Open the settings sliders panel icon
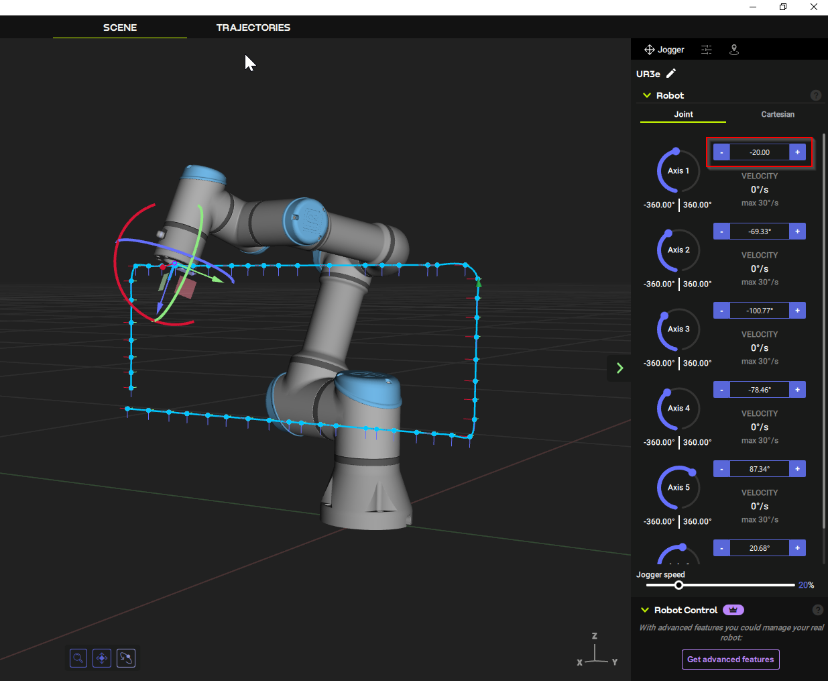This screenshot has width=828, height=681. (x=706, y=49)
